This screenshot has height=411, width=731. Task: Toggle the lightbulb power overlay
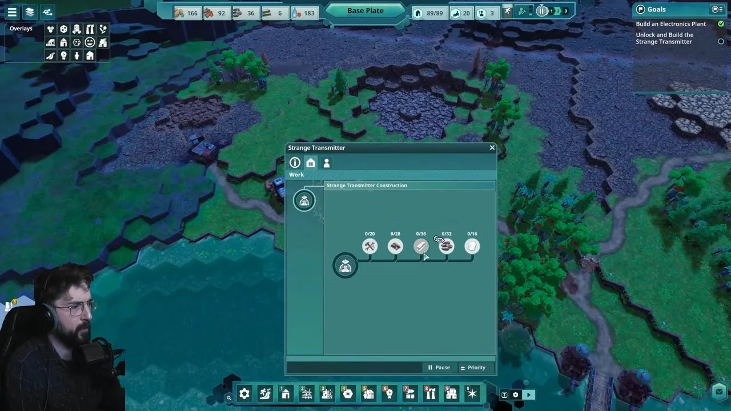[x=63, y=55]
